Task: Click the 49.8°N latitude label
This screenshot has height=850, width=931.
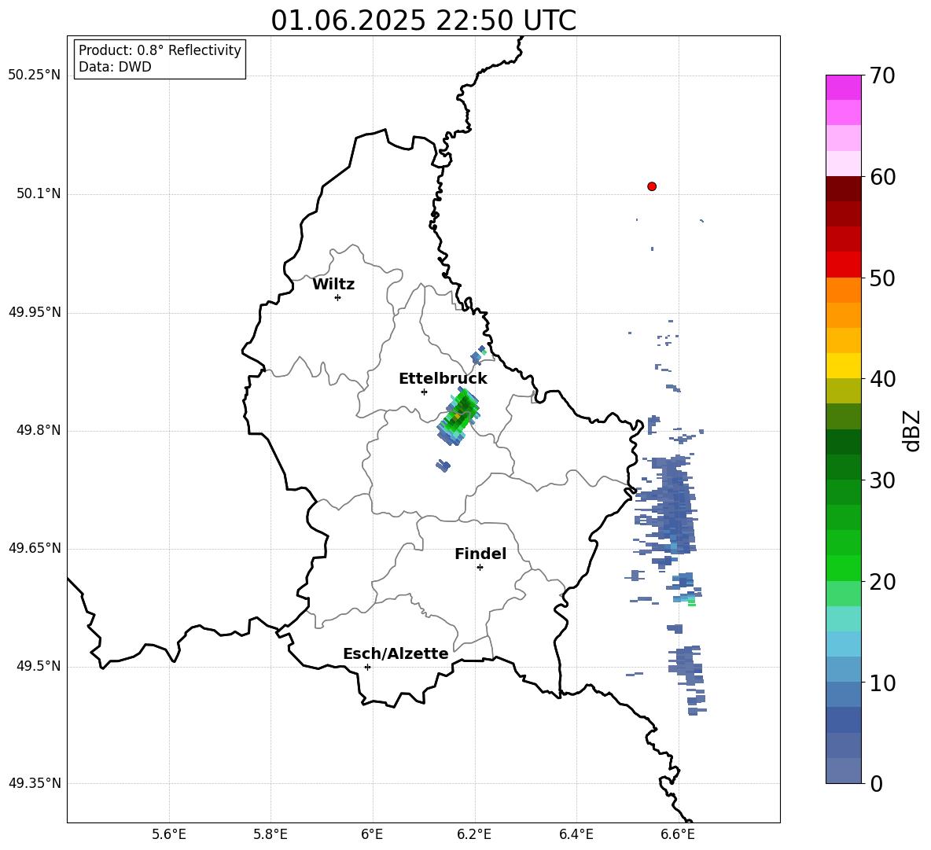Action: (39, 430)
